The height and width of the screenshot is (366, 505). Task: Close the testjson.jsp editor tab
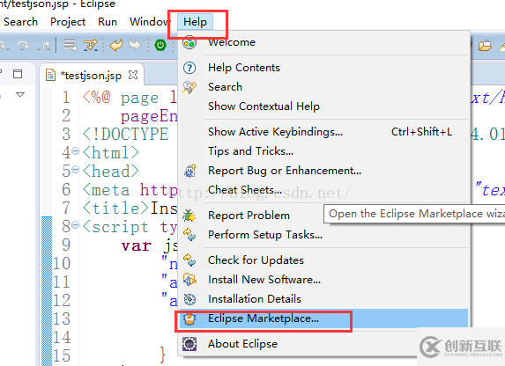click(133, 75)
